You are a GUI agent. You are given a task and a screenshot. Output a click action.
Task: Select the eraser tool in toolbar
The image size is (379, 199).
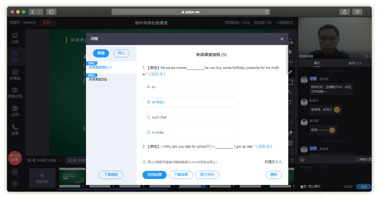click(x=291, y=133)
